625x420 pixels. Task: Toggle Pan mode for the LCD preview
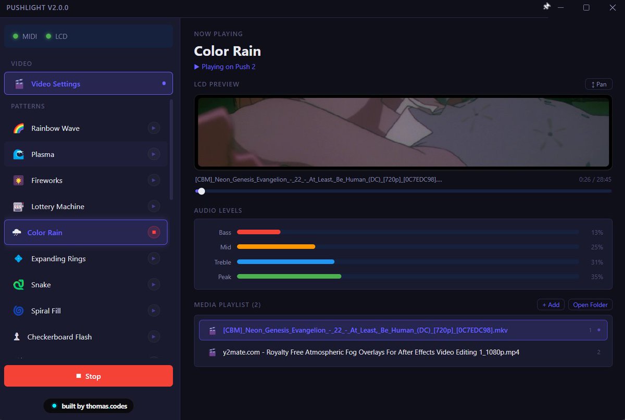click(x=598, y=84)
